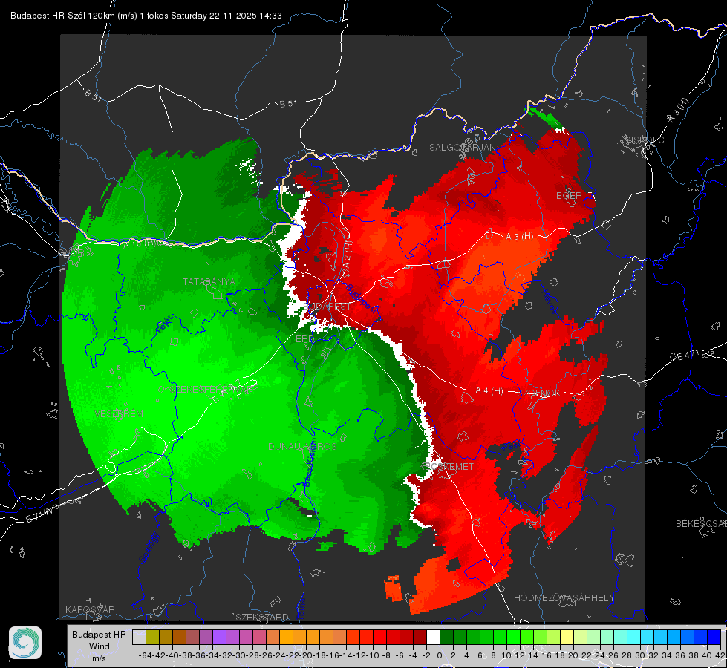Click the swirl weather service logo

pyautogui.click(x=25, y=643)
